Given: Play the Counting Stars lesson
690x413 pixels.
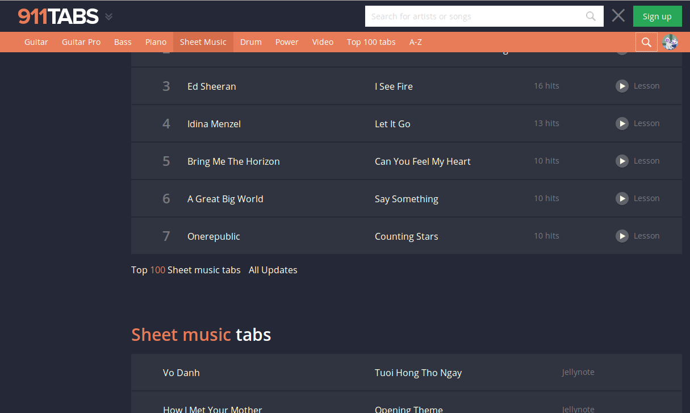Looking at the screenshot, I should (622, 236).
